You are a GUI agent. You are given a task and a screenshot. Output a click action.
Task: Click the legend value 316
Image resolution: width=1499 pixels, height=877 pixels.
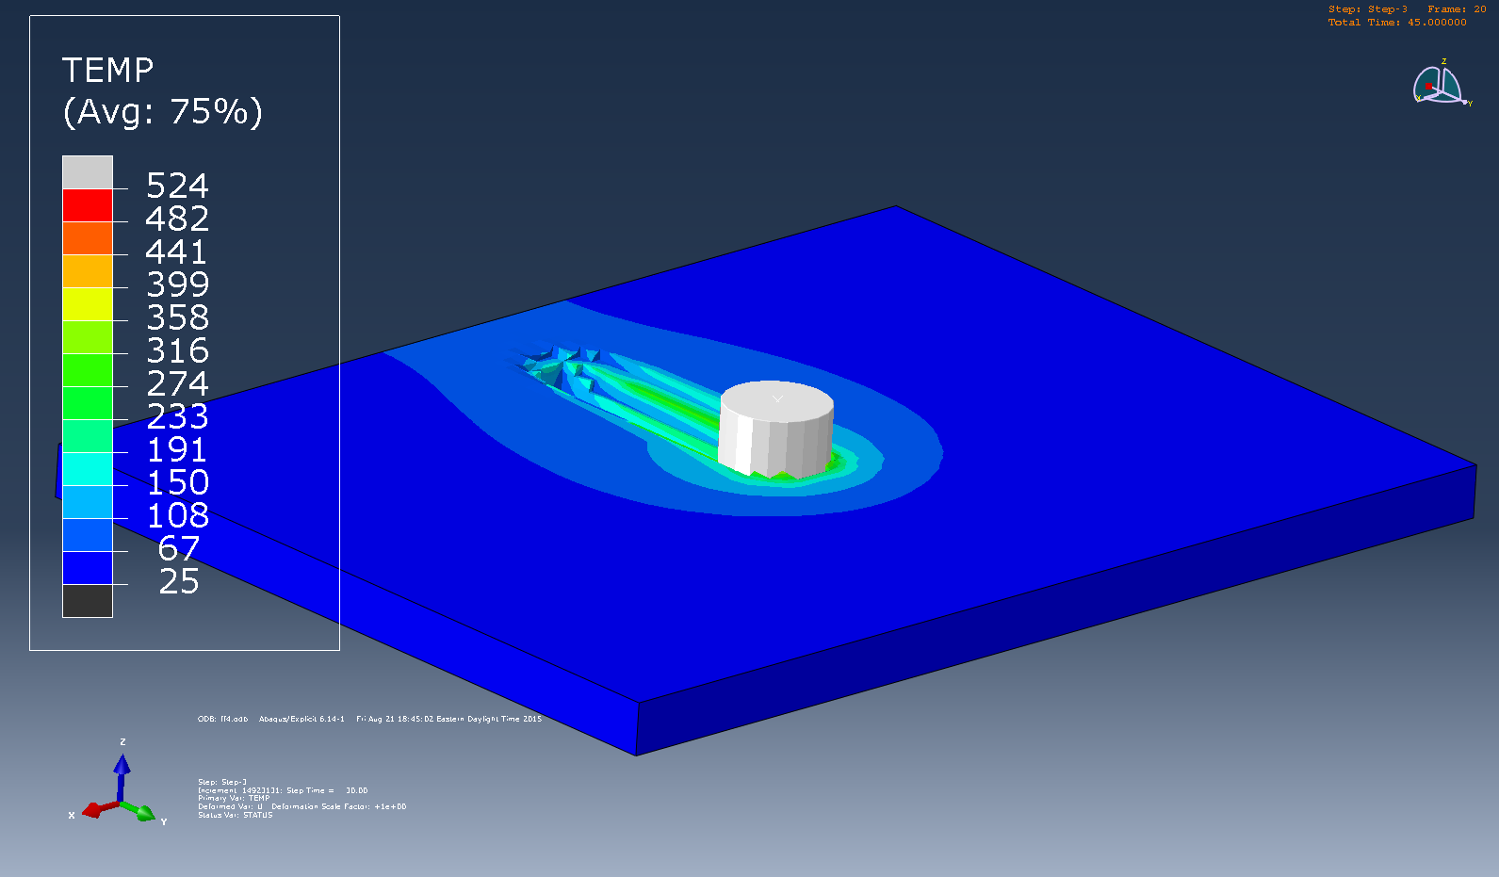click(177, 350)
